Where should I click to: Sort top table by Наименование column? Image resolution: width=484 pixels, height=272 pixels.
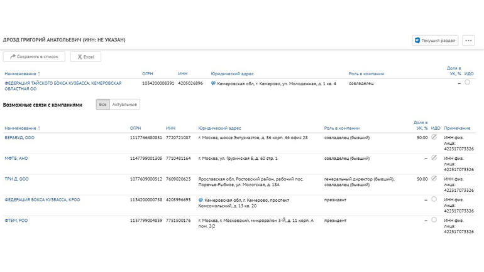click(x=22, y=74)
